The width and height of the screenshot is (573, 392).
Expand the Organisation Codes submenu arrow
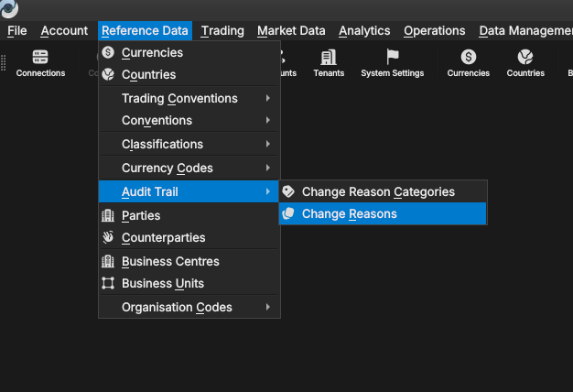(268, 307)
